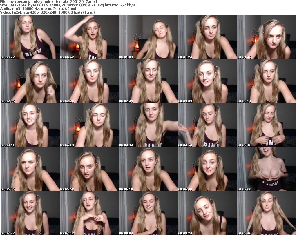Open the thumbnail labeled 00:04:13
The image size is (297, 235).
click(x=89, y=125)
